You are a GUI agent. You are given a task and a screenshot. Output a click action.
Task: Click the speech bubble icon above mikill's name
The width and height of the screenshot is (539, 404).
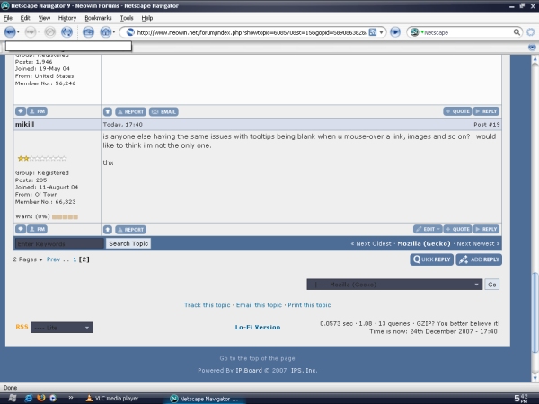coord(21,111)
